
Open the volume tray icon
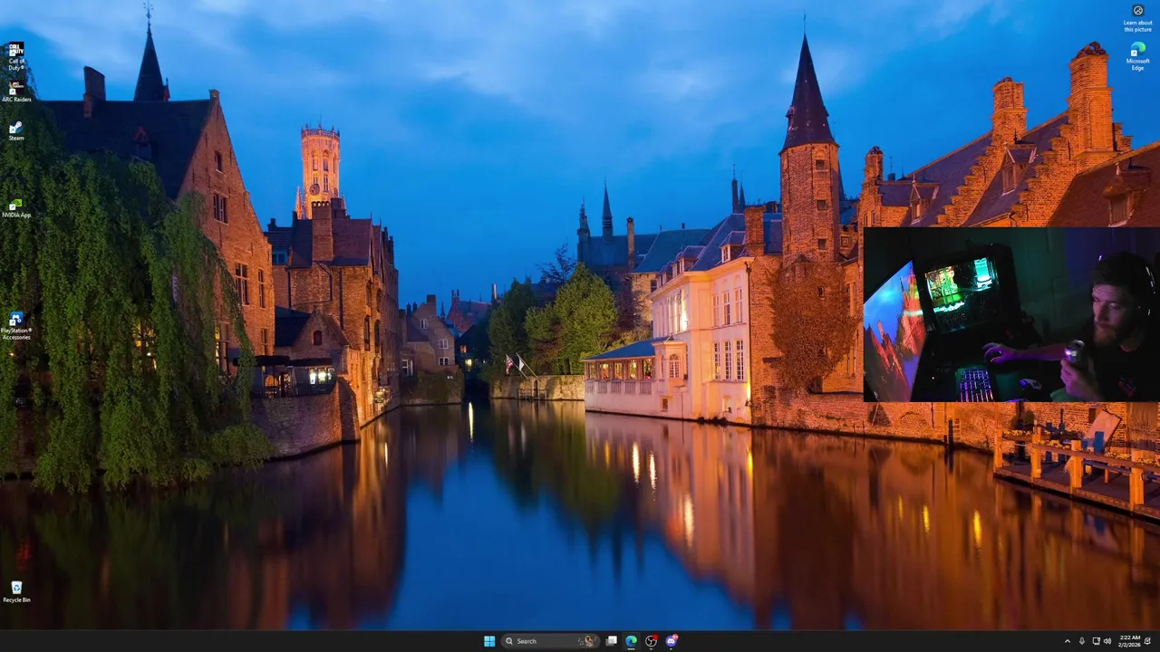tap(1107, 641)
